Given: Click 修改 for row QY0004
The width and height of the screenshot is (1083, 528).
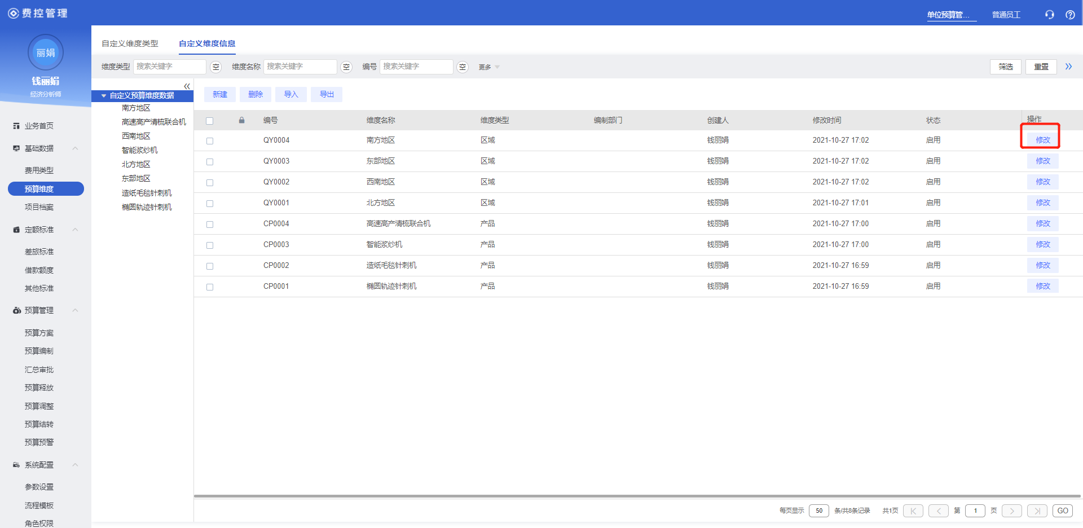Looking at the screenshot, I should [1043, 140].
